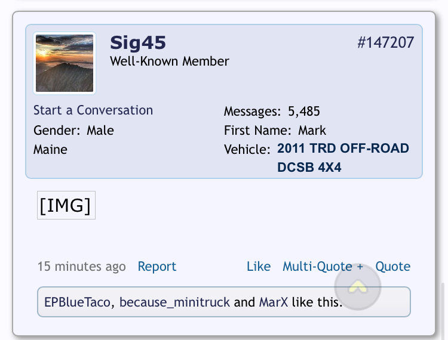Screen dimensions: 448x340
Task: Open Sig45's sunset avatar picture
Action: (65, 63)
